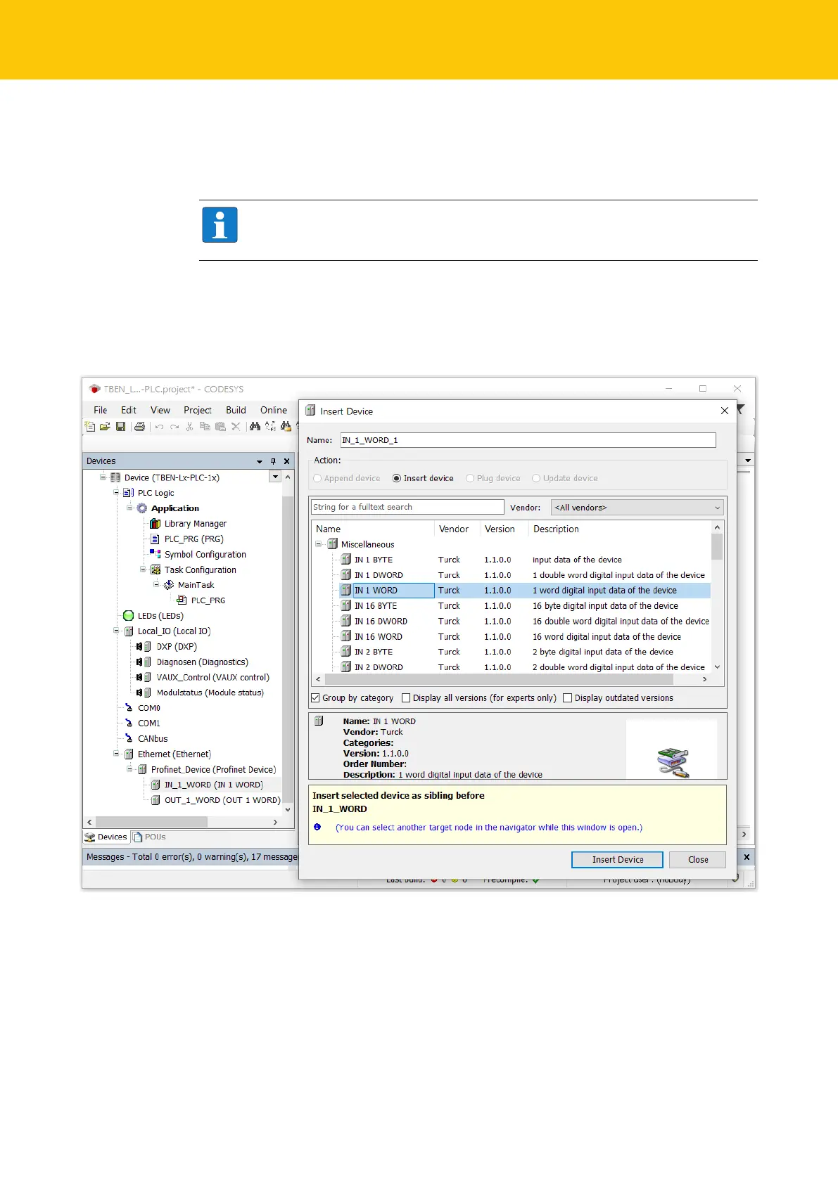This screenshot has width=838, height=1184.
Task: Uncheck Group by category checkbox
Action: point(315,698)
